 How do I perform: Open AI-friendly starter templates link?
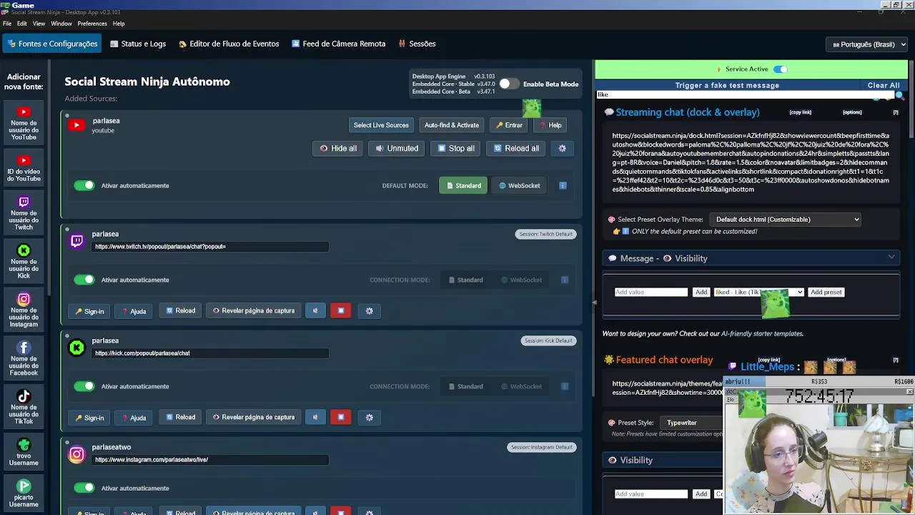pos(762,333)
